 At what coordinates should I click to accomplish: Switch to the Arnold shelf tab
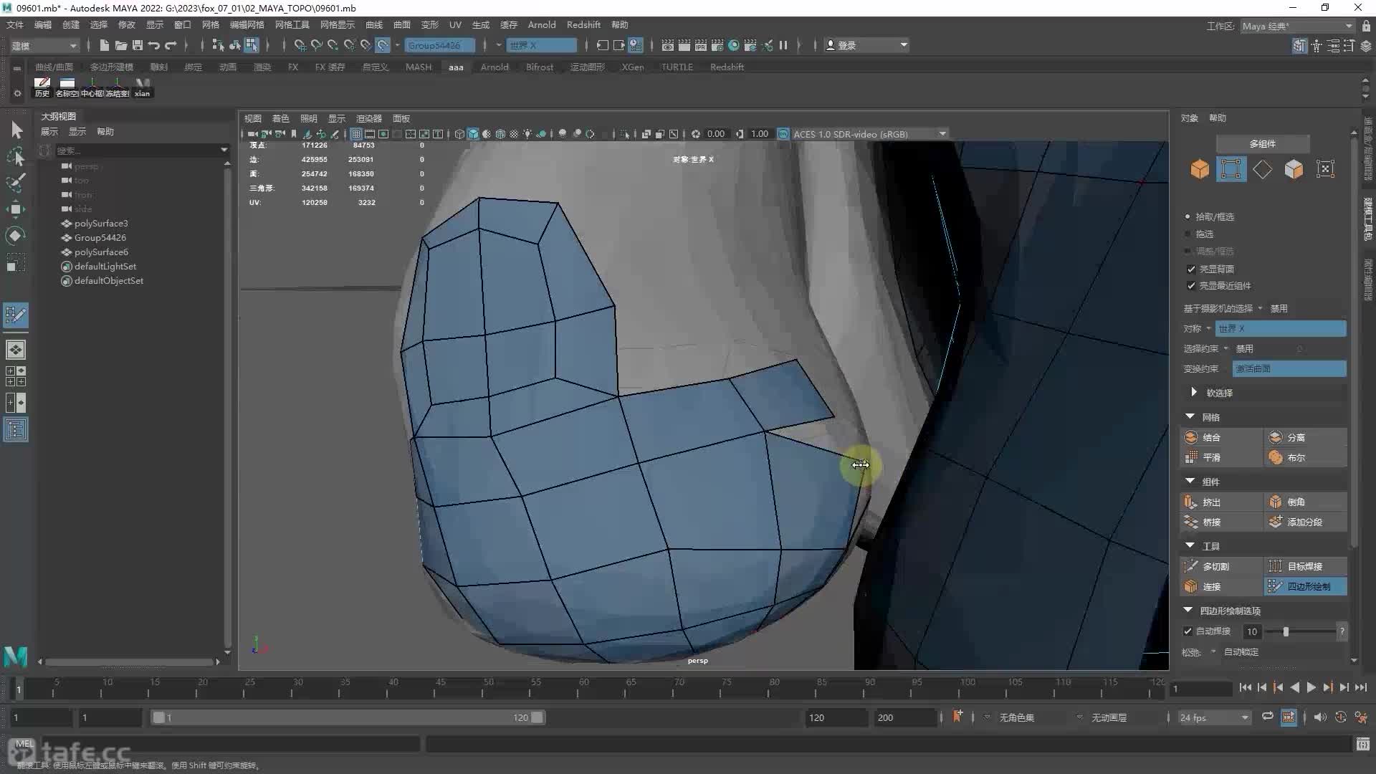click(494, 67)
